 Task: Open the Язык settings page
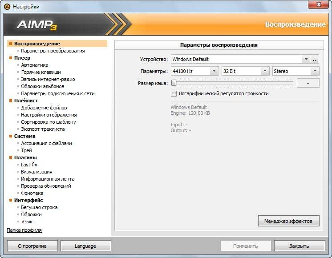pos(27,222)
